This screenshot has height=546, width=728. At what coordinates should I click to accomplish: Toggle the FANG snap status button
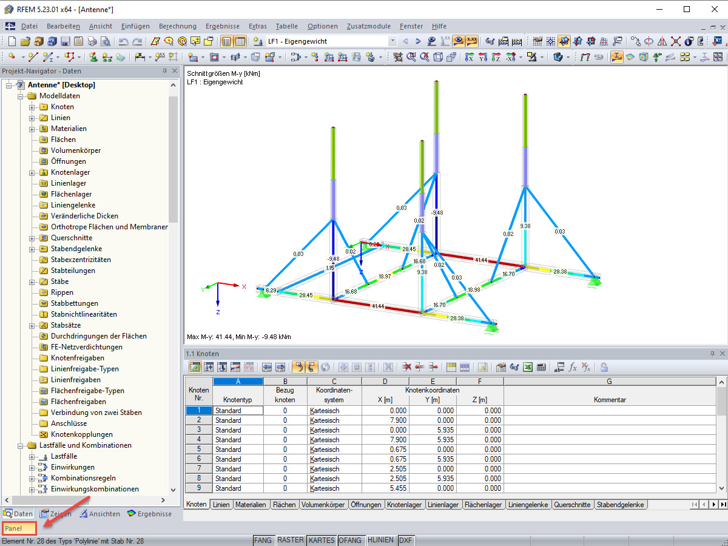coord(263,540)
